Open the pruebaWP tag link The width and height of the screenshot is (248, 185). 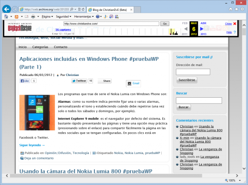[153, 153]
